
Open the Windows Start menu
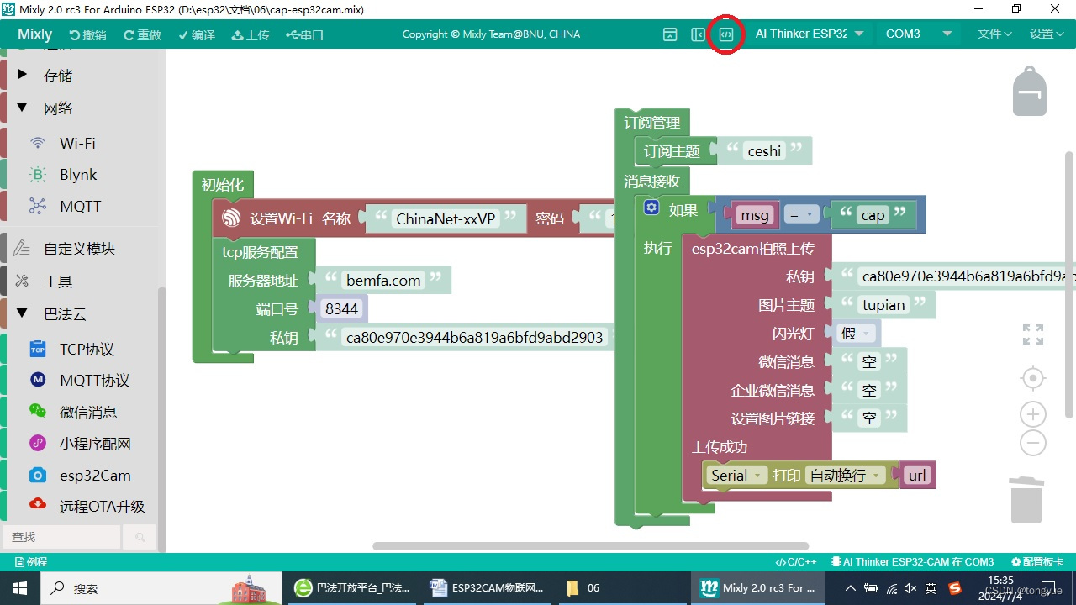click(20, 588)
